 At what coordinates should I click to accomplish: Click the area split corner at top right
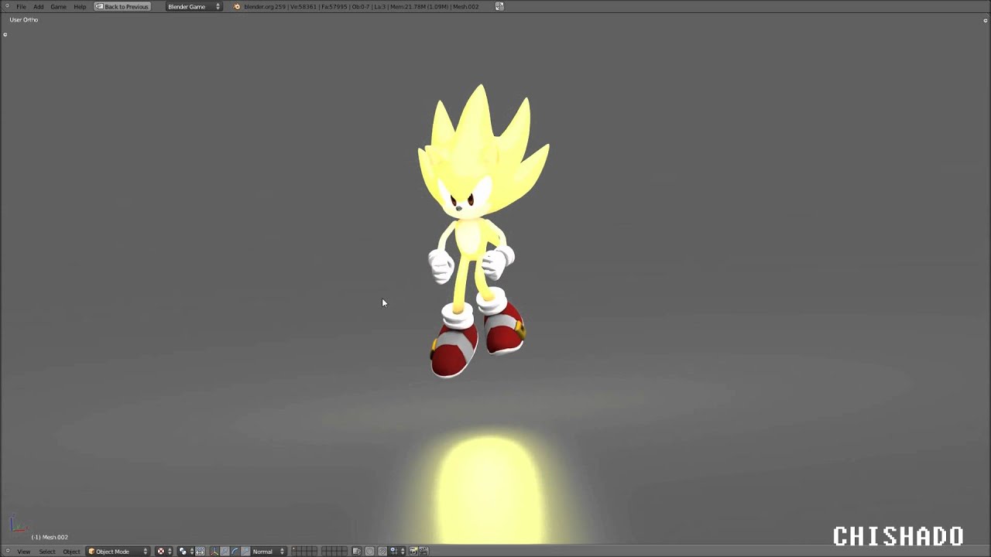coord(985,20)
